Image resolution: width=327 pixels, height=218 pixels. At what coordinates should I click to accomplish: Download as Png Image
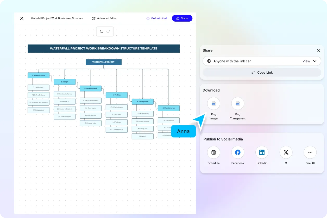213,104
